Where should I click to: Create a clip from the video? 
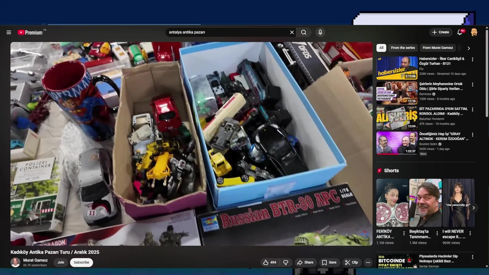click(351, 262)
